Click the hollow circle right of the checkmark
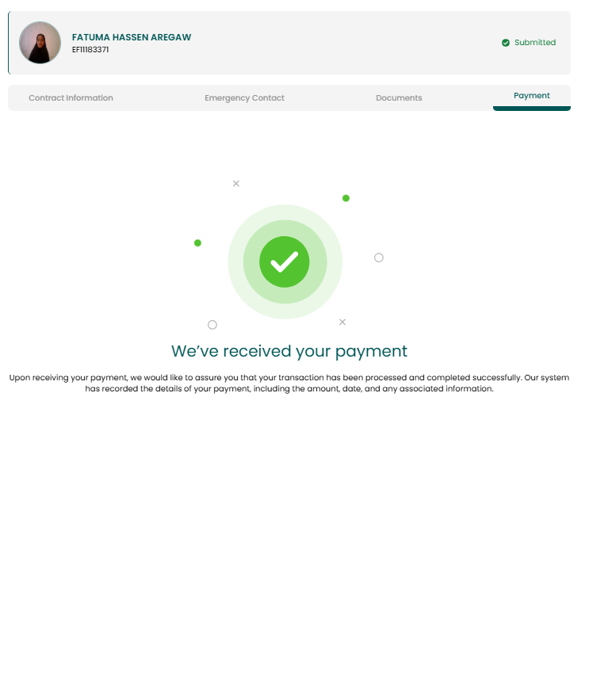The height and width of the screenshot is (683, 589). point(379,258)
